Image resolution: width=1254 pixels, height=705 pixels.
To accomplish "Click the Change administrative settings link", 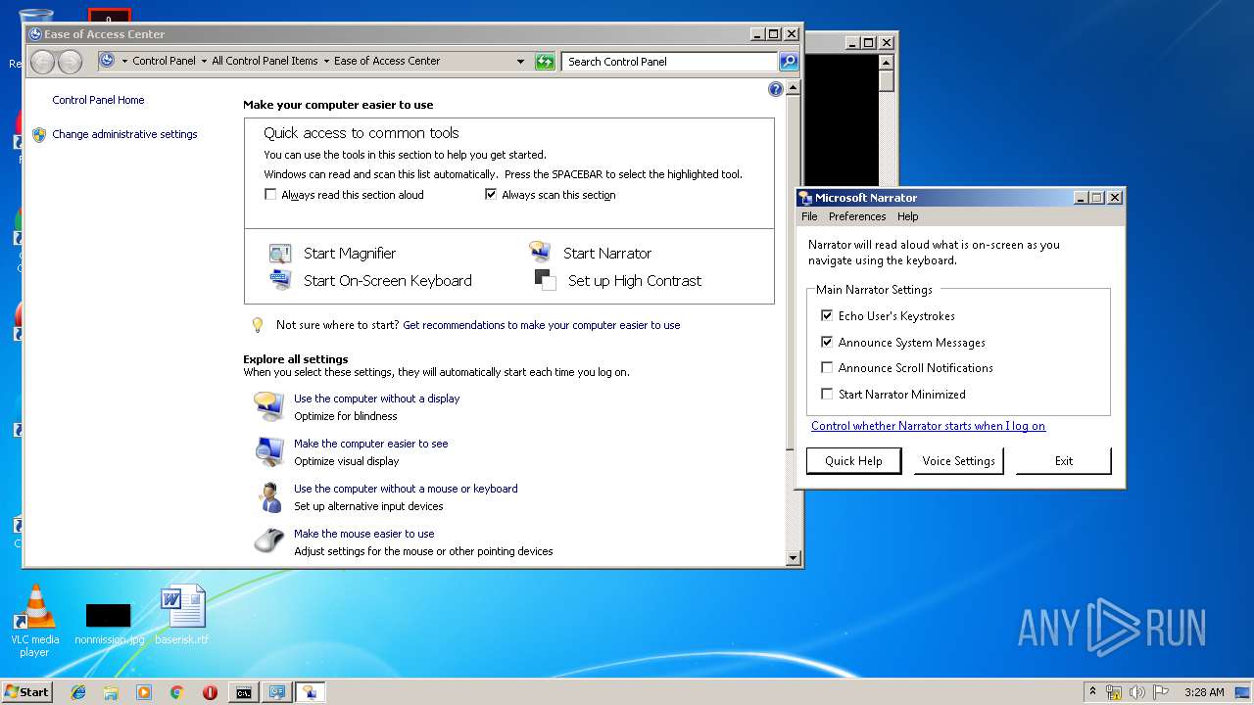I will click(124, 134).
